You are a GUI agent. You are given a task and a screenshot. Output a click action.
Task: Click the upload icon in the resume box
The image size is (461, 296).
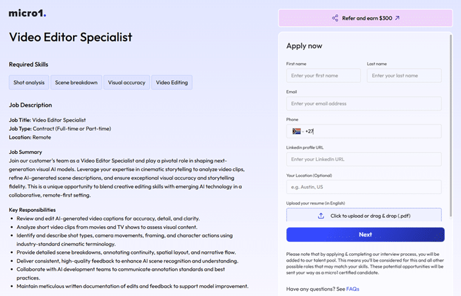pos(321,216)
